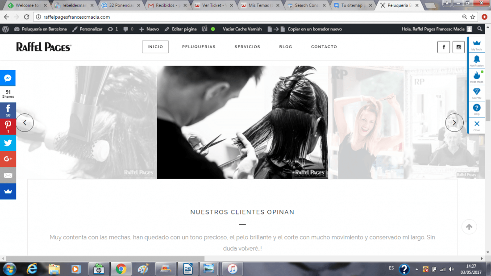Open Chrome from the taskbar
The height and width of the screenshot is (276, 491).
(x=121, y=269)
